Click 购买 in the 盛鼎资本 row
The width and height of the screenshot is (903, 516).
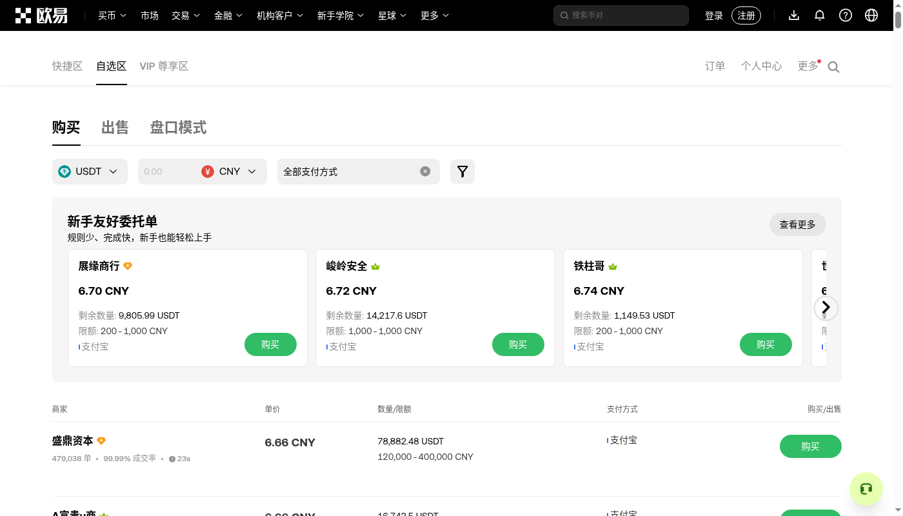[811, 446]
